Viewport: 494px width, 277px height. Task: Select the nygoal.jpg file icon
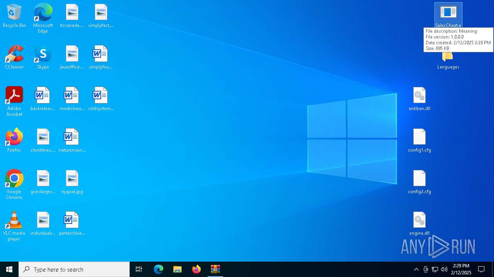pyautogui.click(x=72, y=182)
